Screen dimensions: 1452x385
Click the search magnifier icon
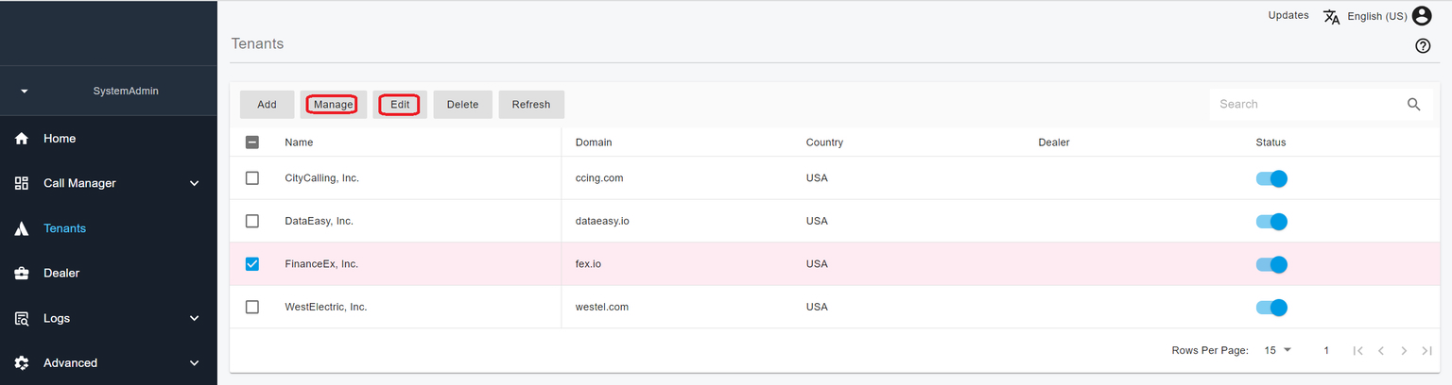[1413, 105]
